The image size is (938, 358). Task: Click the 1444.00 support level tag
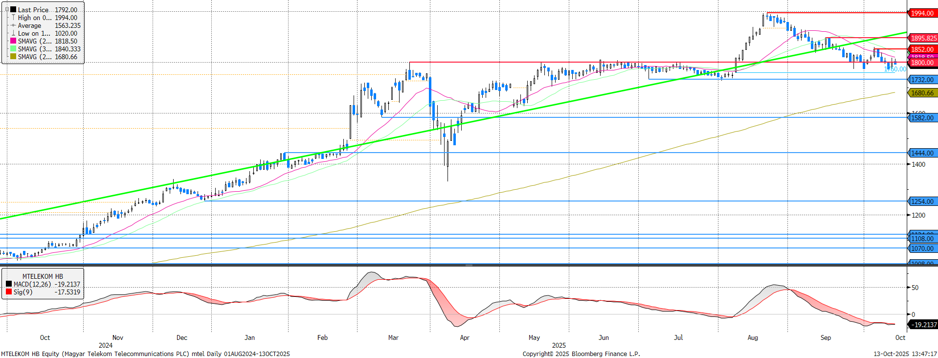(x=922, y=153)
